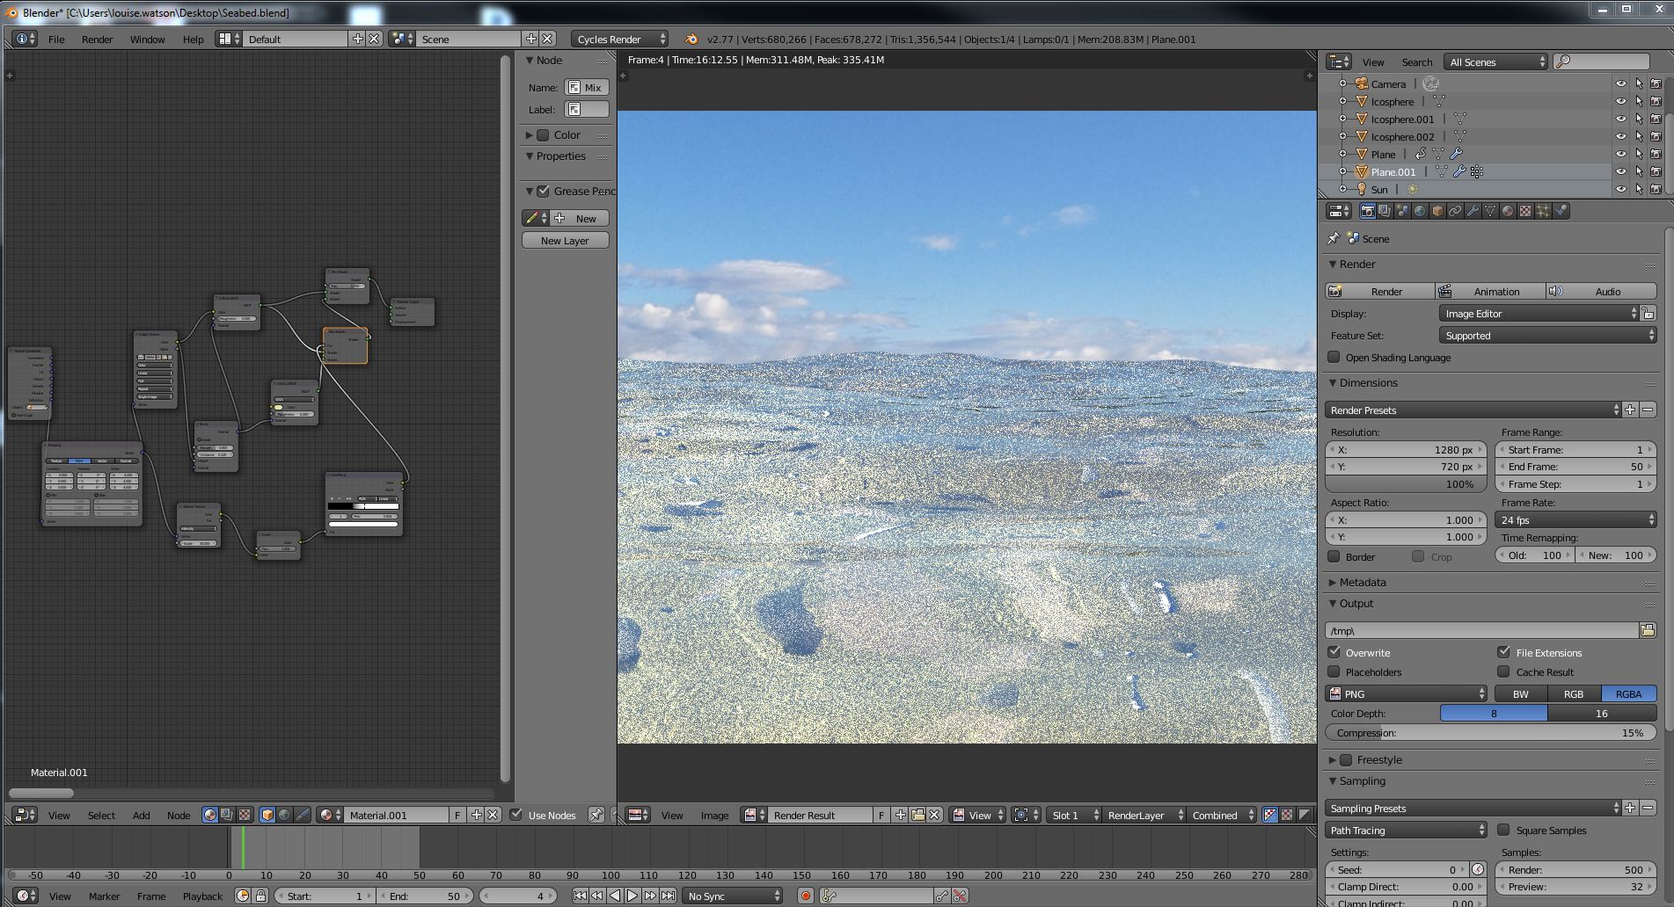Jump to the last frame in timeline

pos(668,896)
